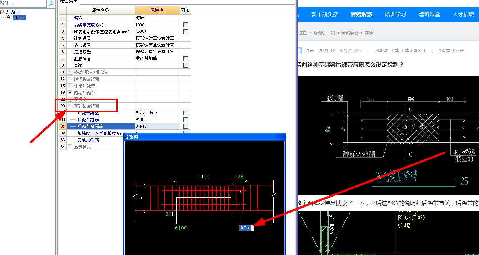Select the 汇总信息 property name

(x=82, y=59)
